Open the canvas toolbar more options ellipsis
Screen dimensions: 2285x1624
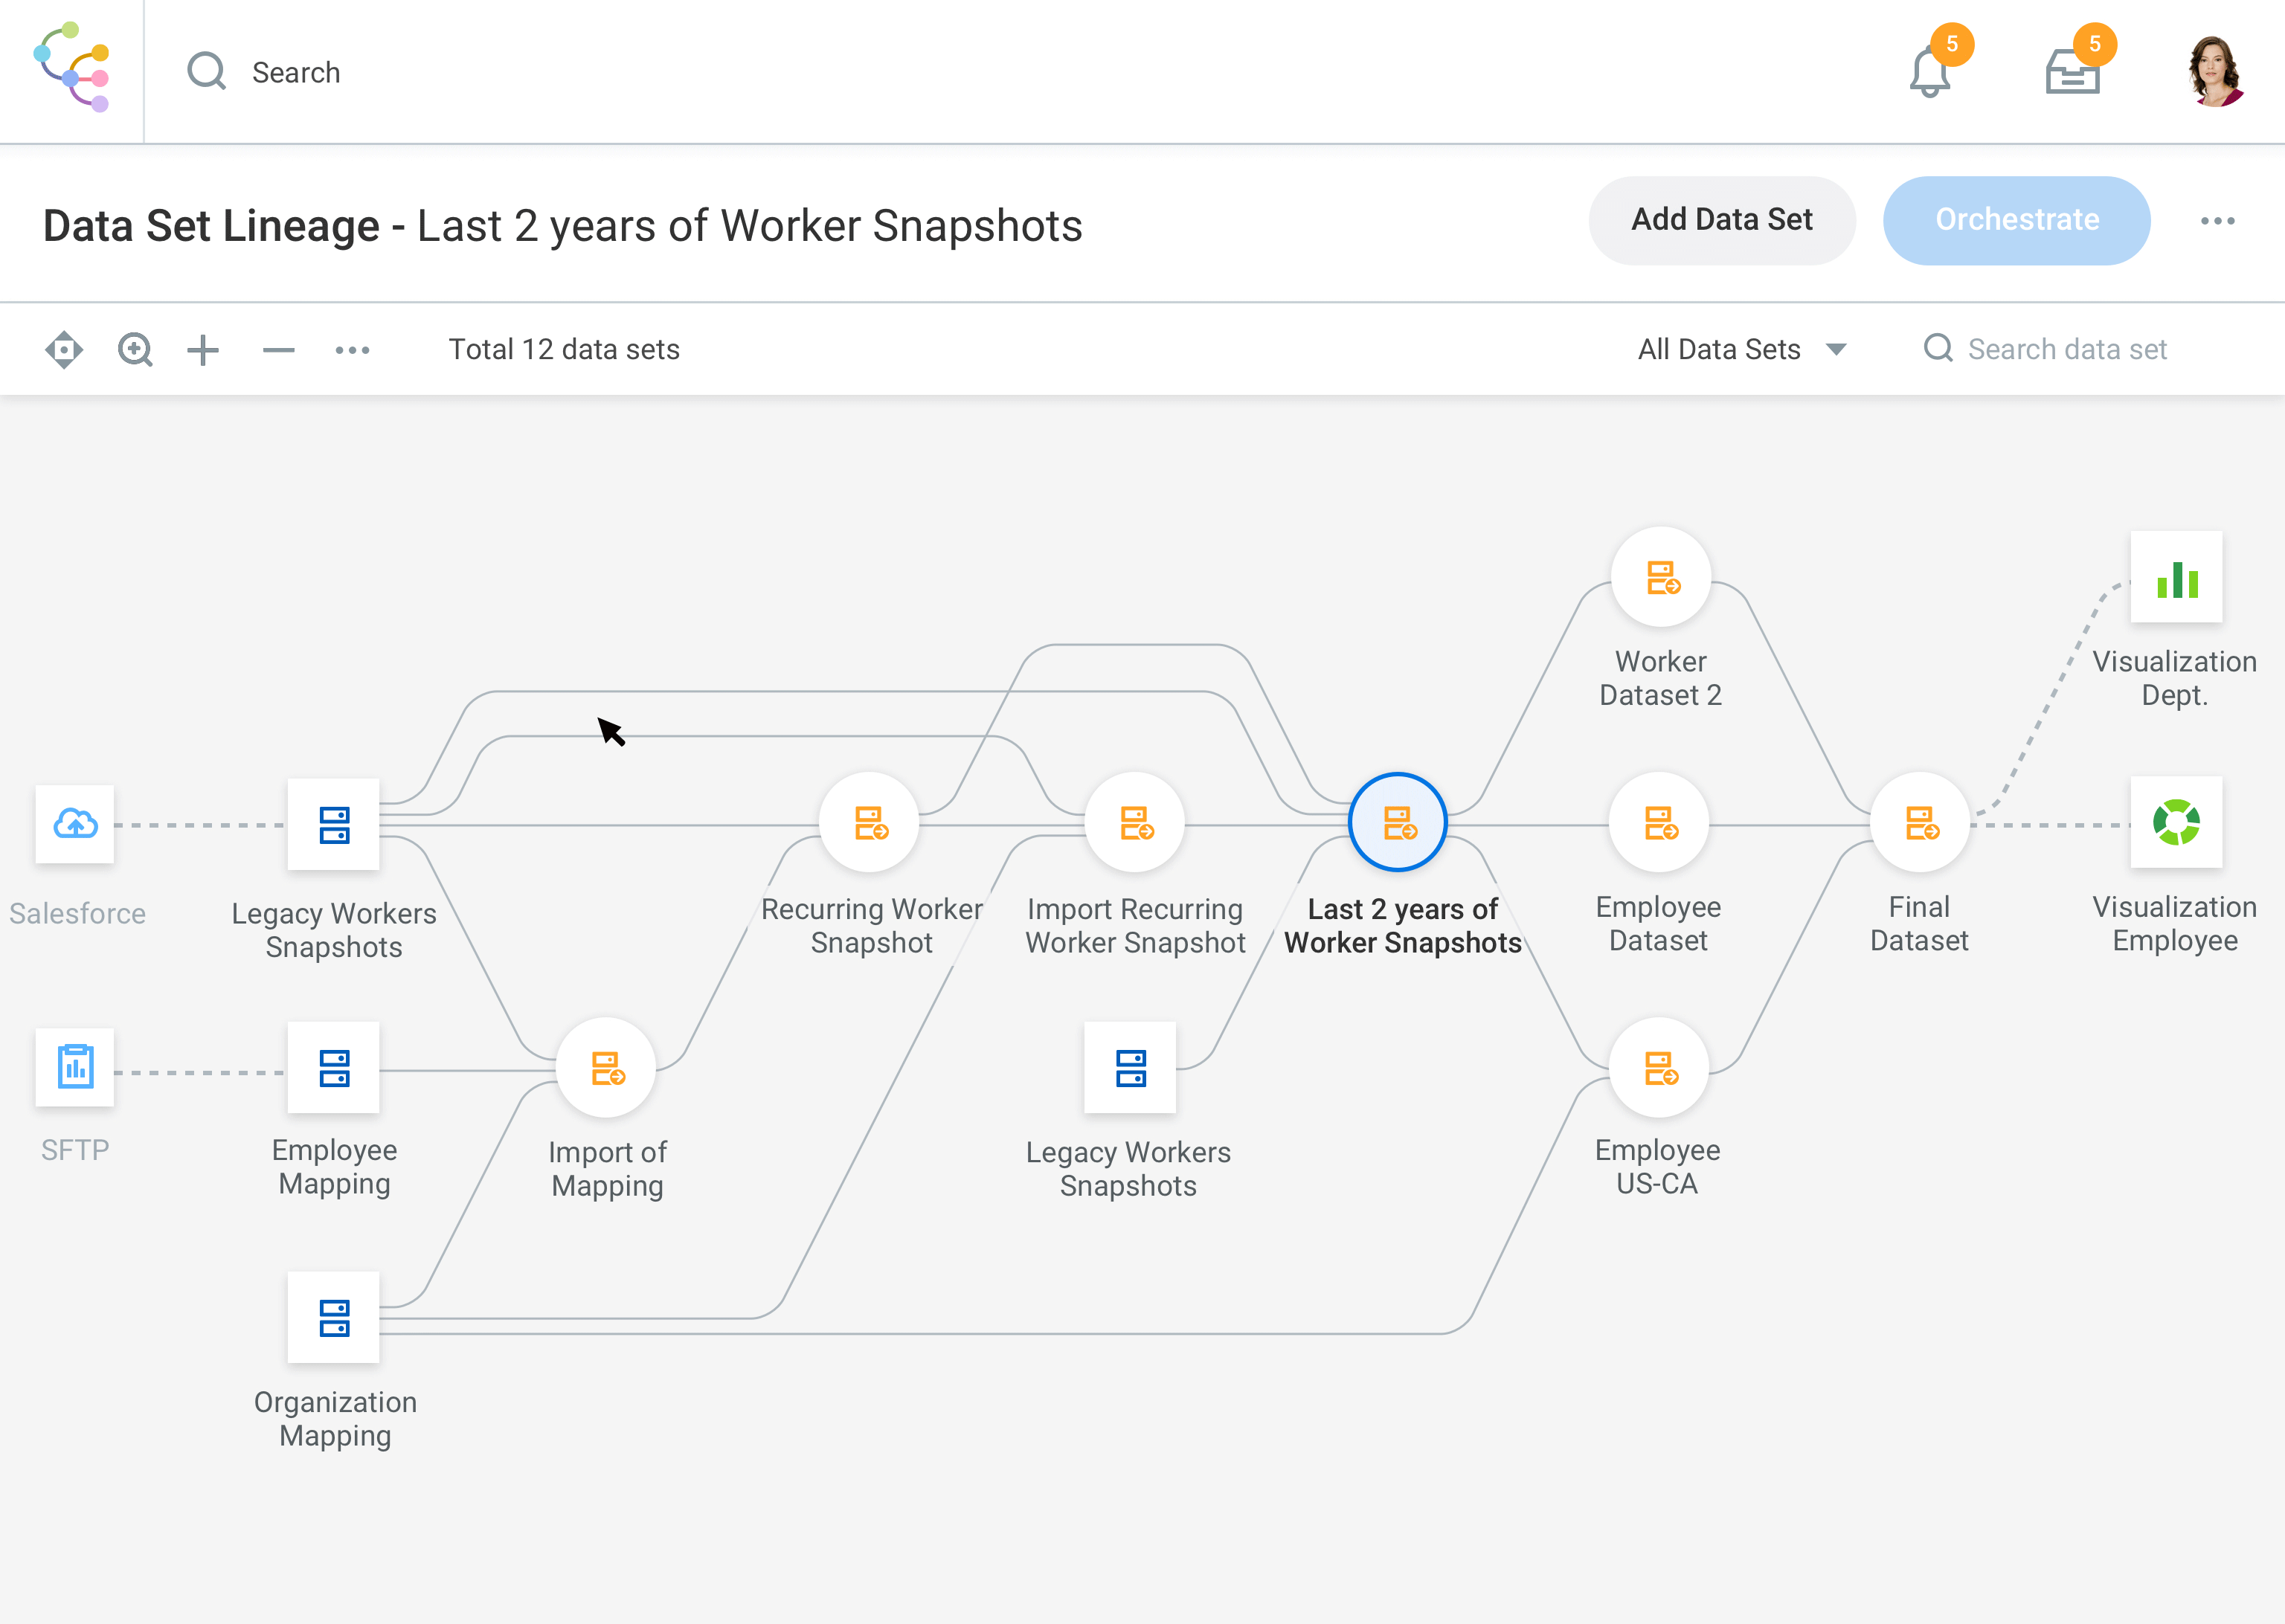[352, 350]
